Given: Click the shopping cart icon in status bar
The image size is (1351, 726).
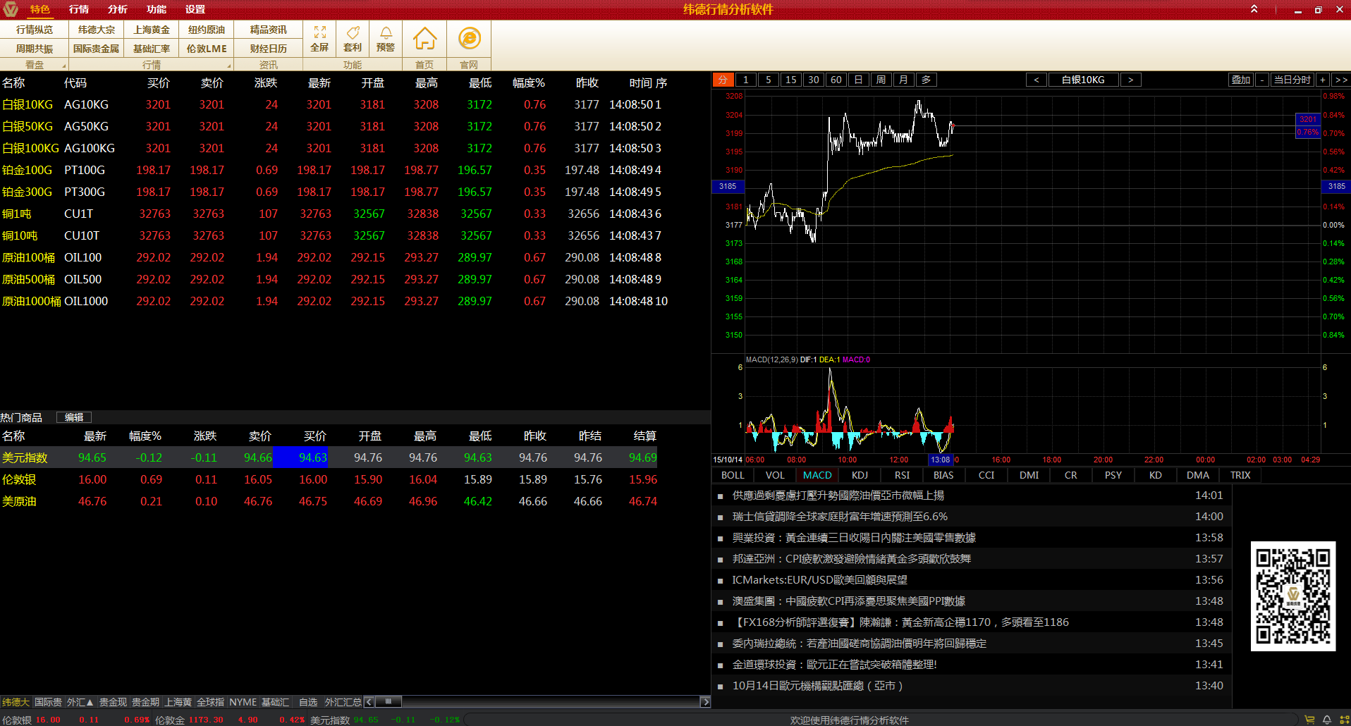Looking at the screenshot, I should tap(1309, 720).
